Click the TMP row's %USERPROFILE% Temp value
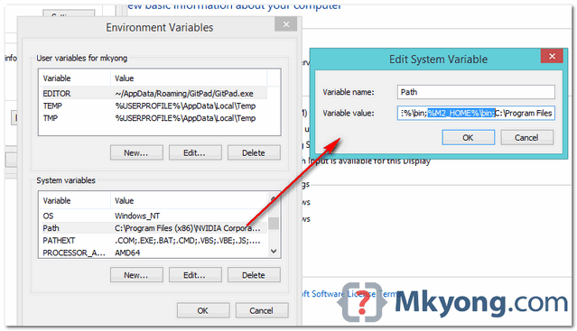The height and width of the screenshot is (331, 577). click(185, 118)
